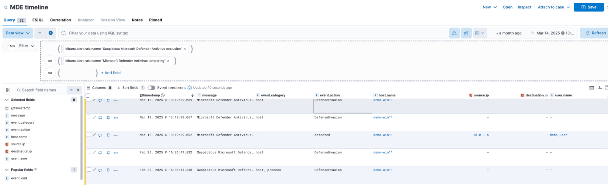Click the sort arrow in the @timestamp column
Image resolution: width=608 pixels, height=185 pixels.
[x=192, y=95]
